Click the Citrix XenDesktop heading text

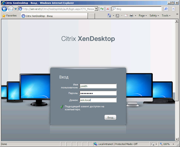point(88,39)
